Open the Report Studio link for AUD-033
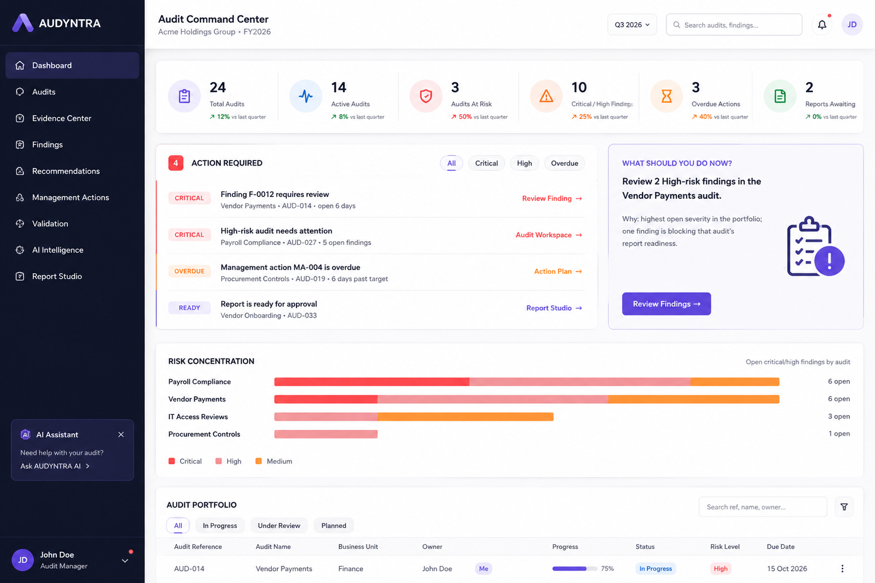Screen dimensions: 875x583 (554, 308)
